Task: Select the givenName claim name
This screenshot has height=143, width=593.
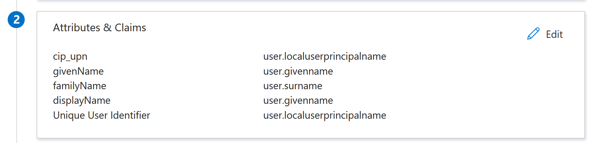Action: [78, 71]
